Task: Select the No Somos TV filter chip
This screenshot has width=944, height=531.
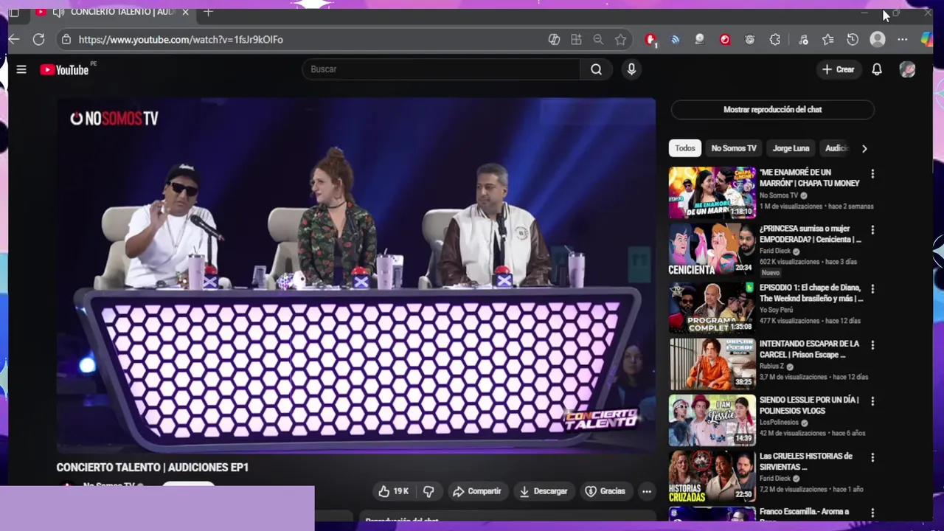Action: tap(734, 148)
